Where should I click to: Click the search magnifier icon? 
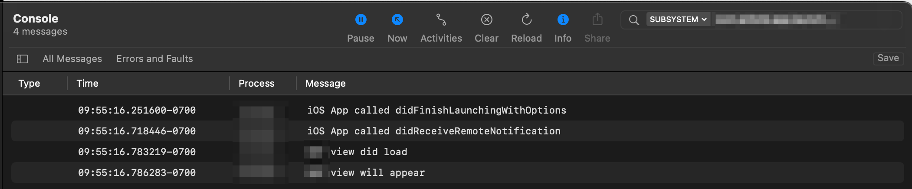click(634, 20)
